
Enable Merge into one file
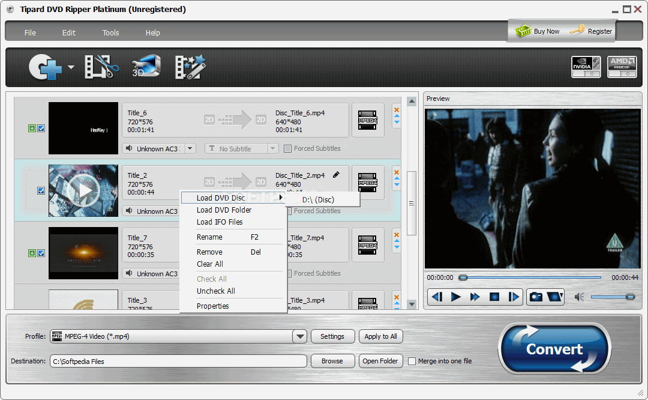click(x=412, y=361)
